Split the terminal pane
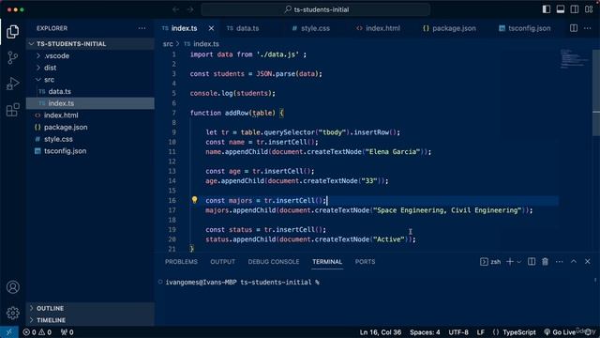The image size is (600, 338). [x=532, y=262]
